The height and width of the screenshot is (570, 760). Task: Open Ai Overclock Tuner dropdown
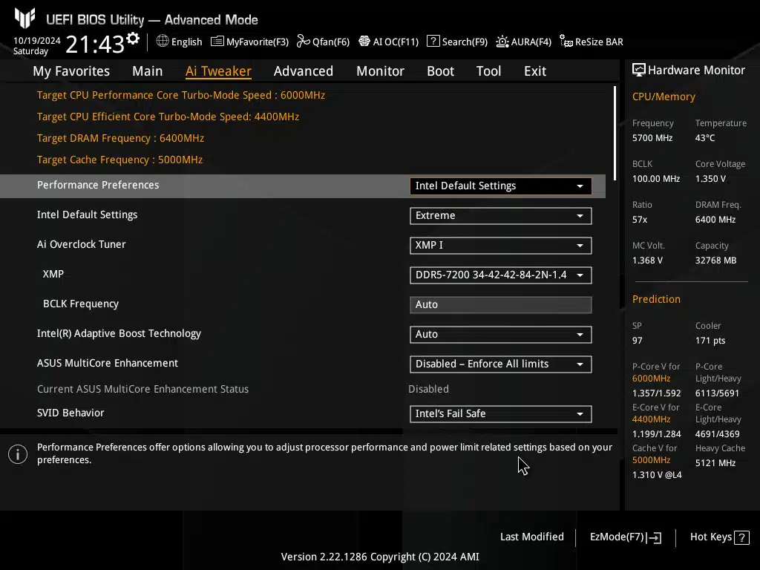pyautogui.click(x=501, y=245)
